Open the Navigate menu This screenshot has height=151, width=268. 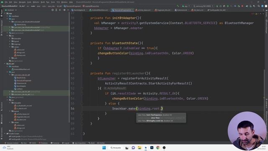tap(22, 2)
